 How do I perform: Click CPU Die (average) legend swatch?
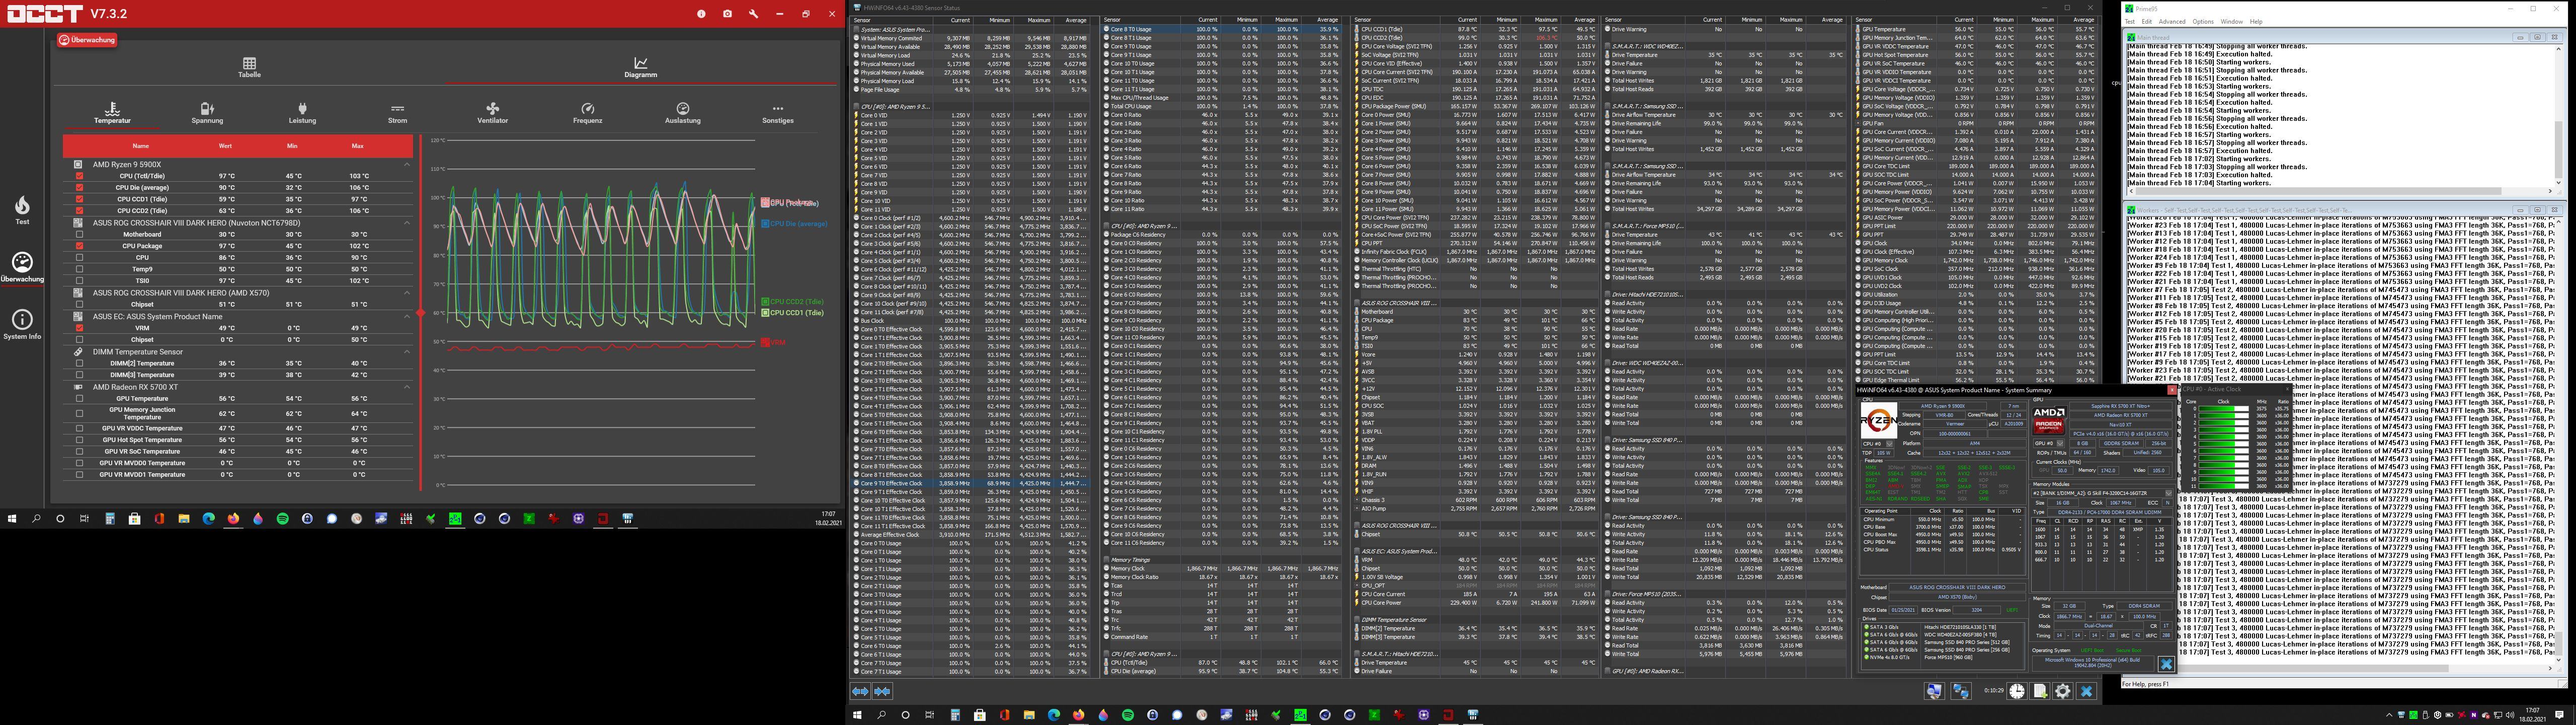pyautogui.click(x=765, y=224)
